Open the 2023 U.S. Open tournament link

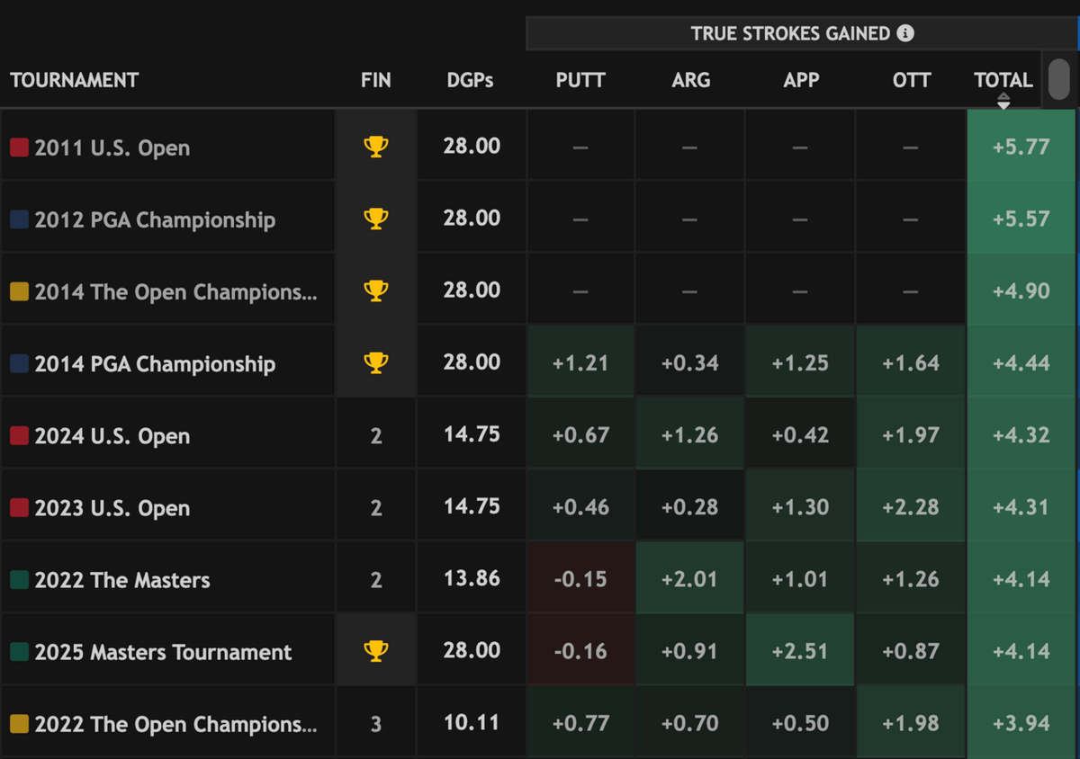coord(112,508)
